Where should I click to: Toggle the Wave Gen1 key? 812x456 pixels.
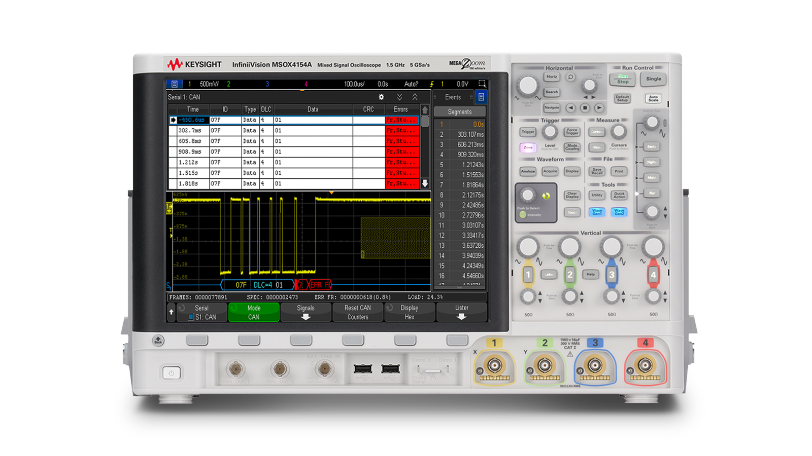597,212
